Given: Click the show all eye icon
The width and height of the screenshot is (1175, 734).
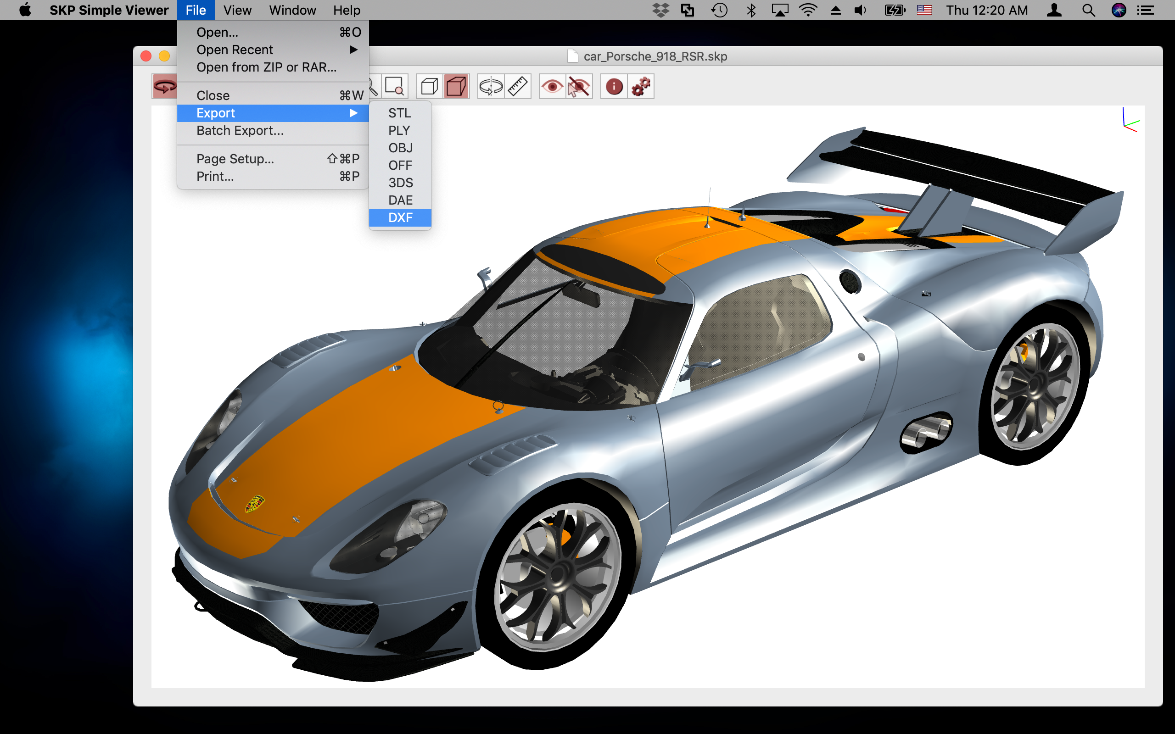Looking at the screenshot, I should (552, 87).
